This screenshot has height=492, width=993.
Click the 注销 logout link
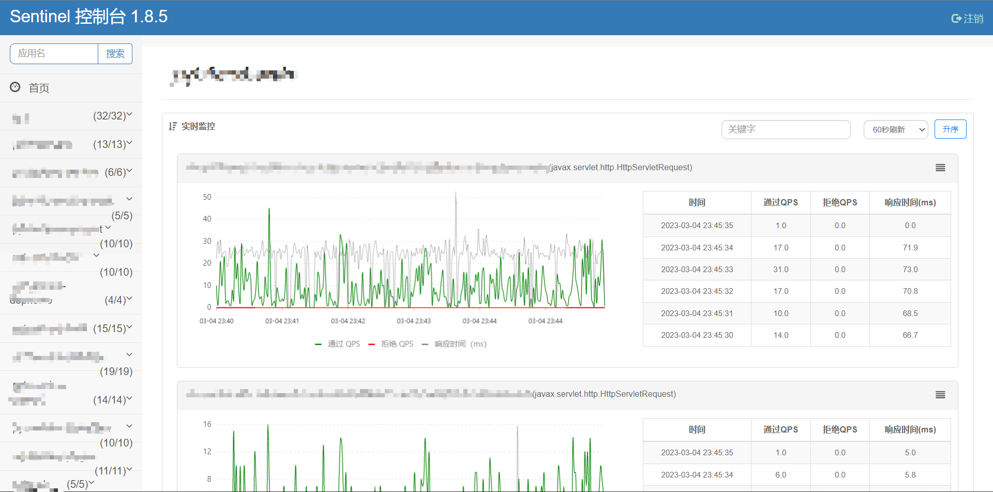click(973, 18)
